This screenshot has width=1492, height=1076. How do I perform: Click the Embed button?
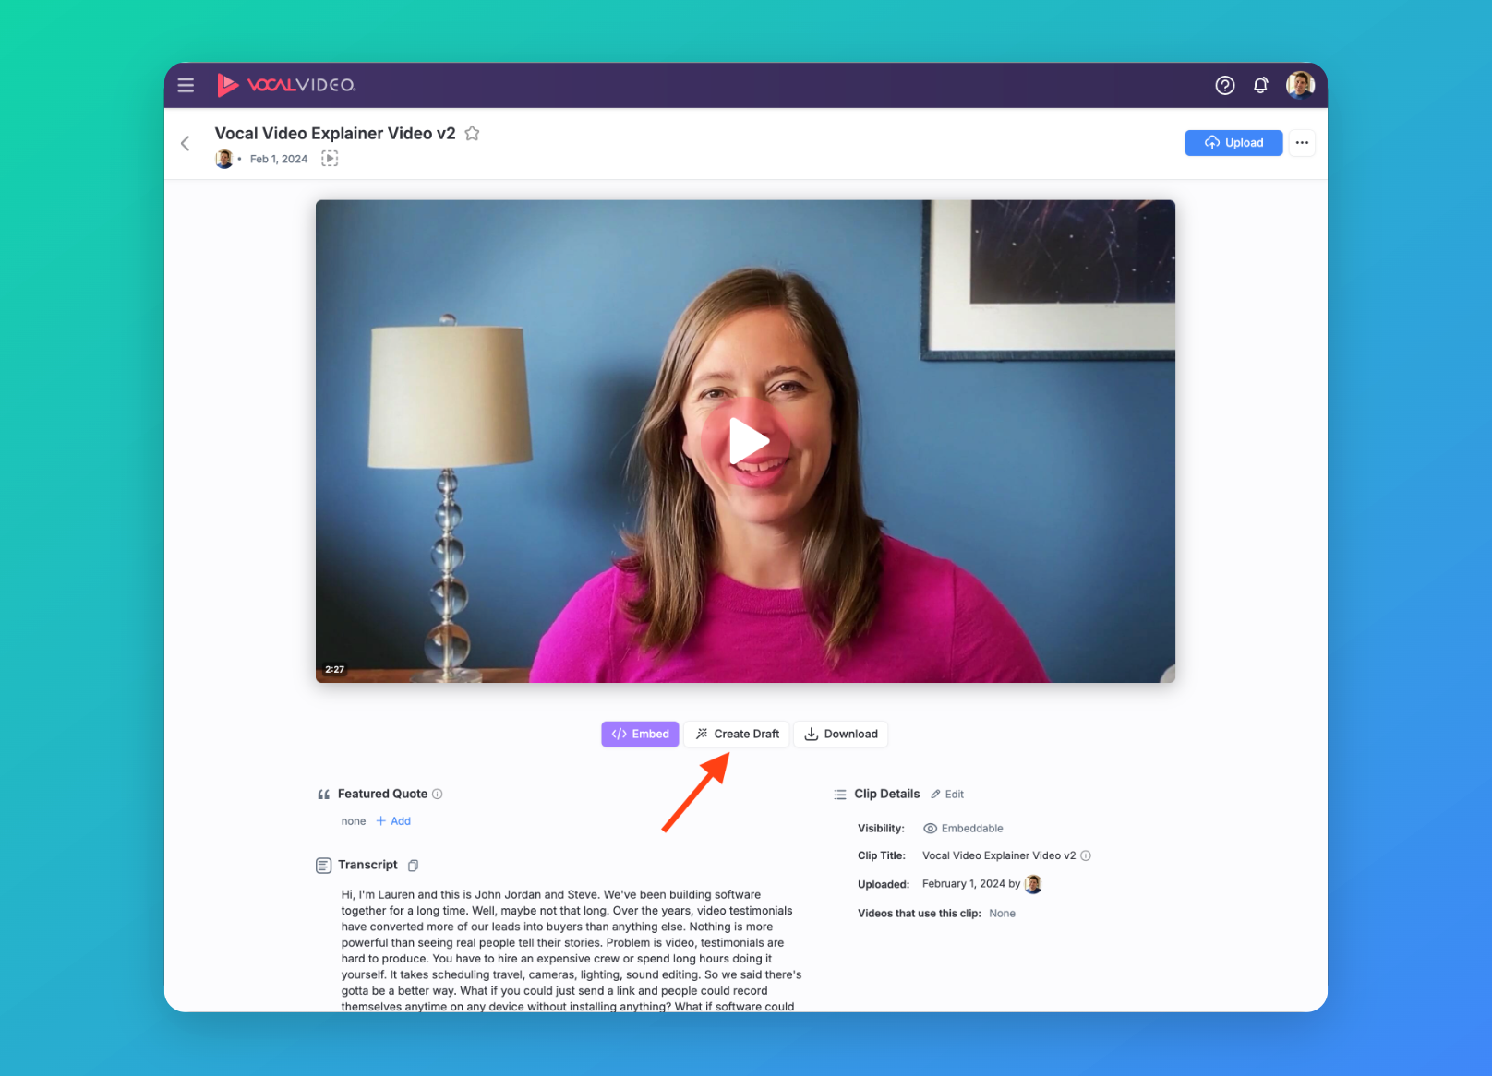click(640, 734)
